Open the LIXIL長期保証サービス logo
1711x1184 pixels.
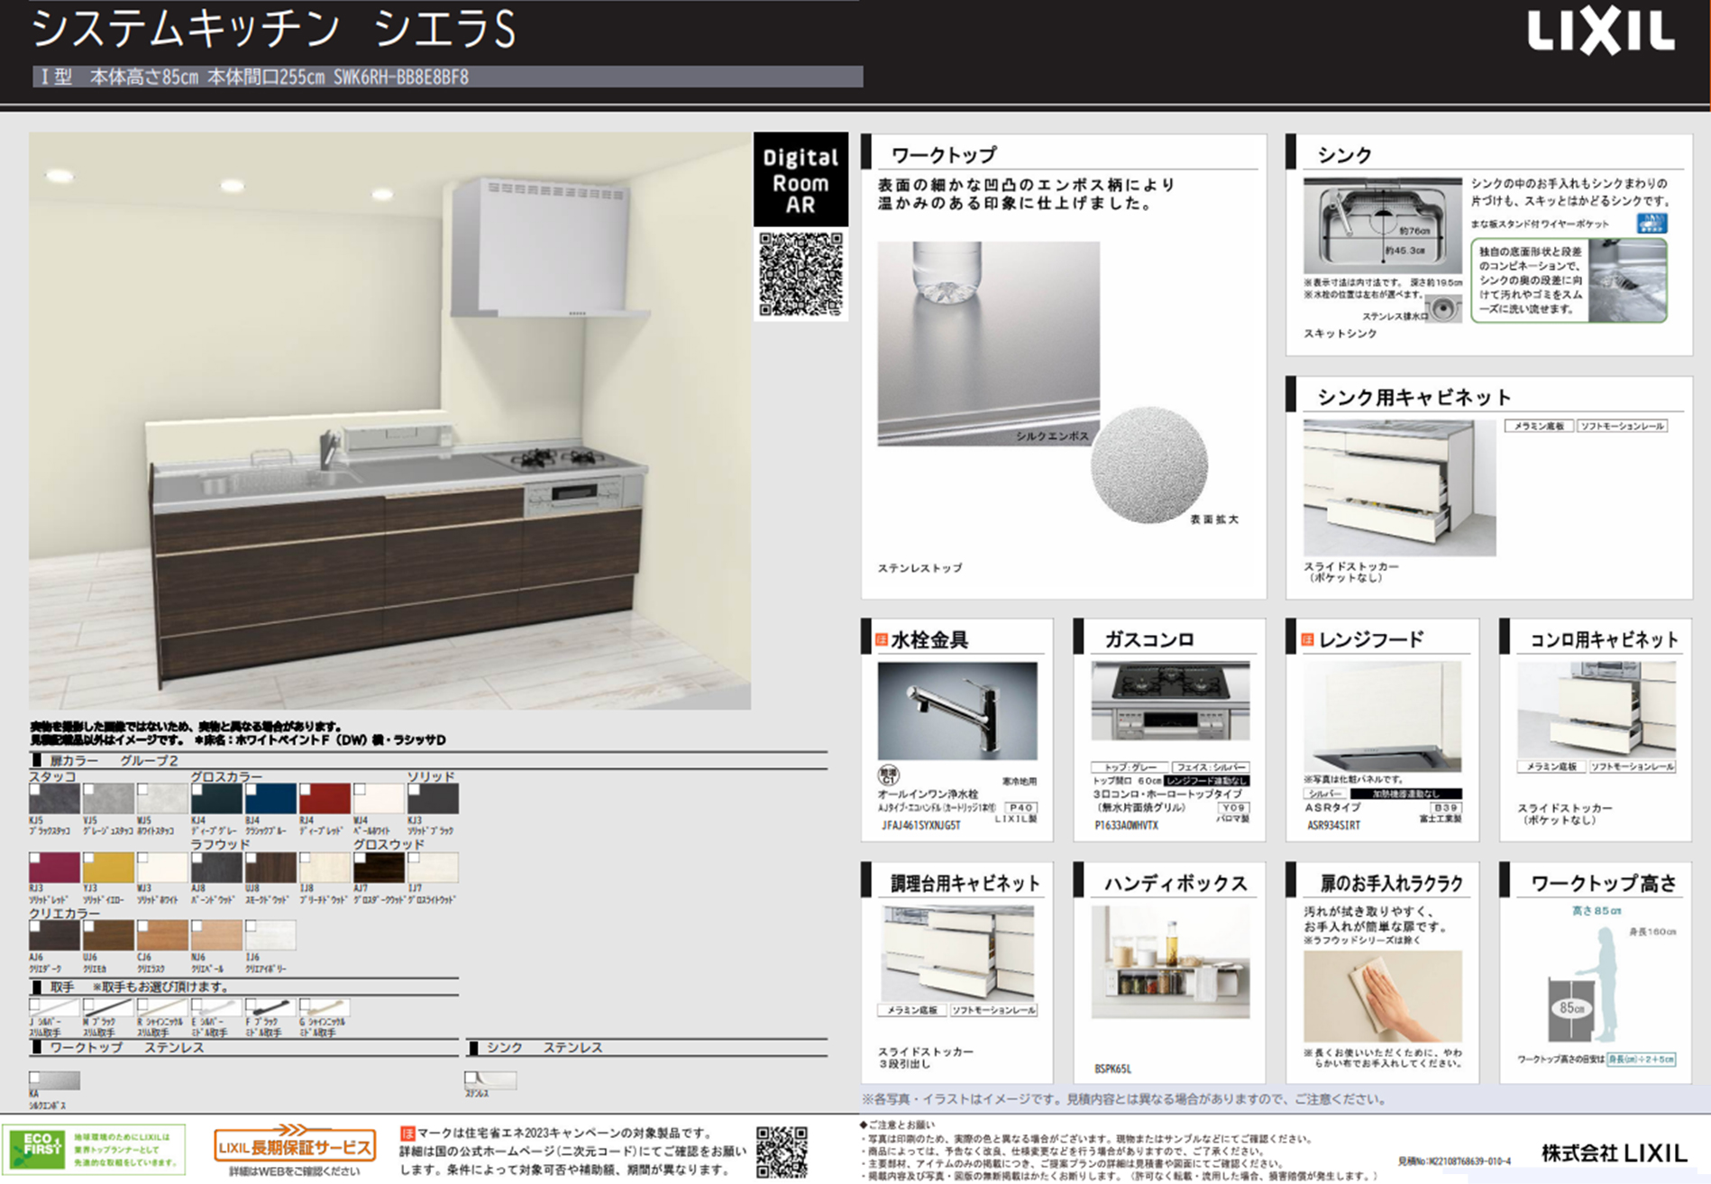(x=295, y=1145)
